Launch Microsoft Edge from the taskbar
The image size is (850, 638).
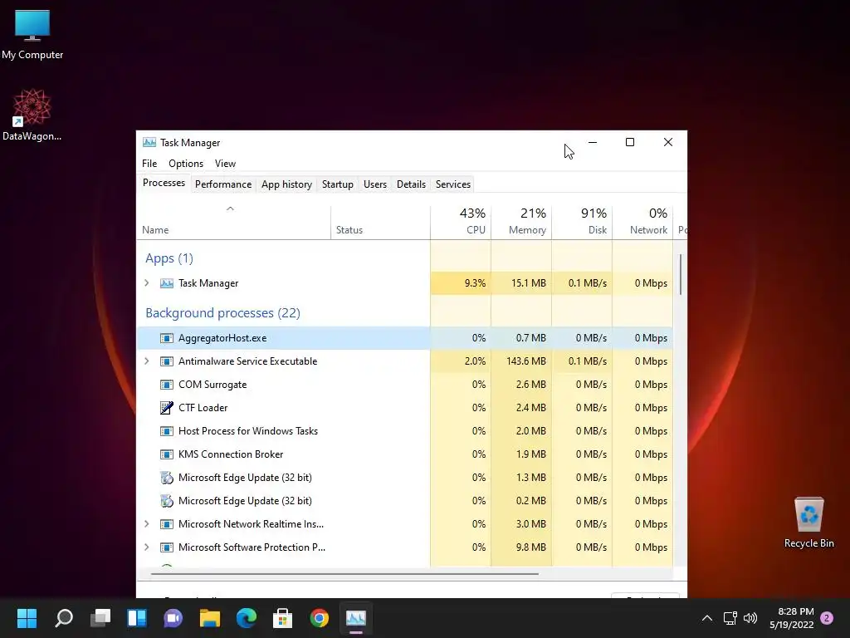[x=246, y=618]
